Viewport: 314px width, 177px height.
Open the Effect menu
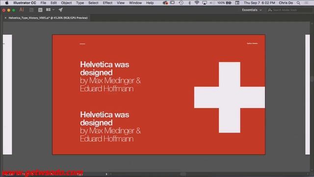point(107,3)
